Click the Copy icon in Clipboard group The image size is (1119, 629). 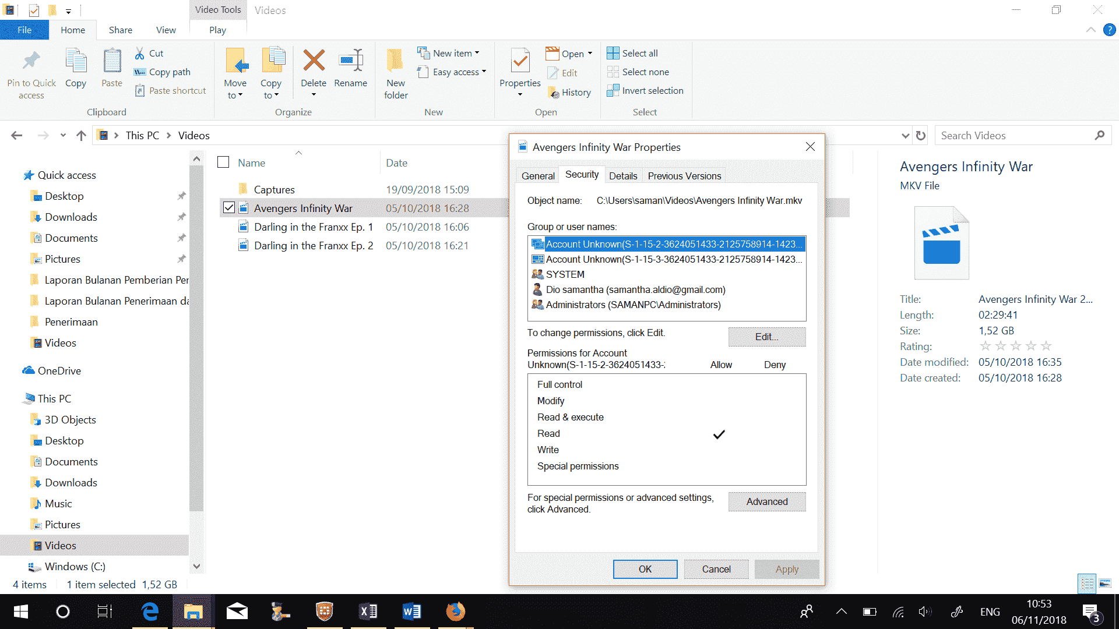76,61
